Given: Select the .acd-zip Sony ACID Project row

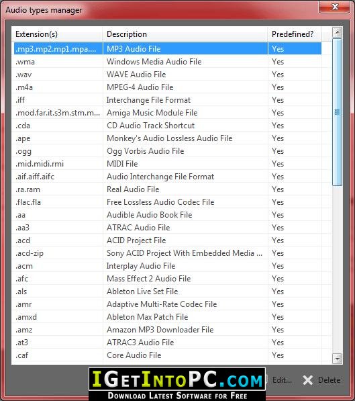Looking at the screenshot, I should coord(168,253).
